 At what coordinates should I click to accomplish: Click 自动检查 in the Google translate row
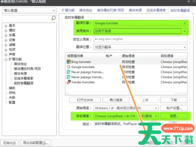pos(128,67)
